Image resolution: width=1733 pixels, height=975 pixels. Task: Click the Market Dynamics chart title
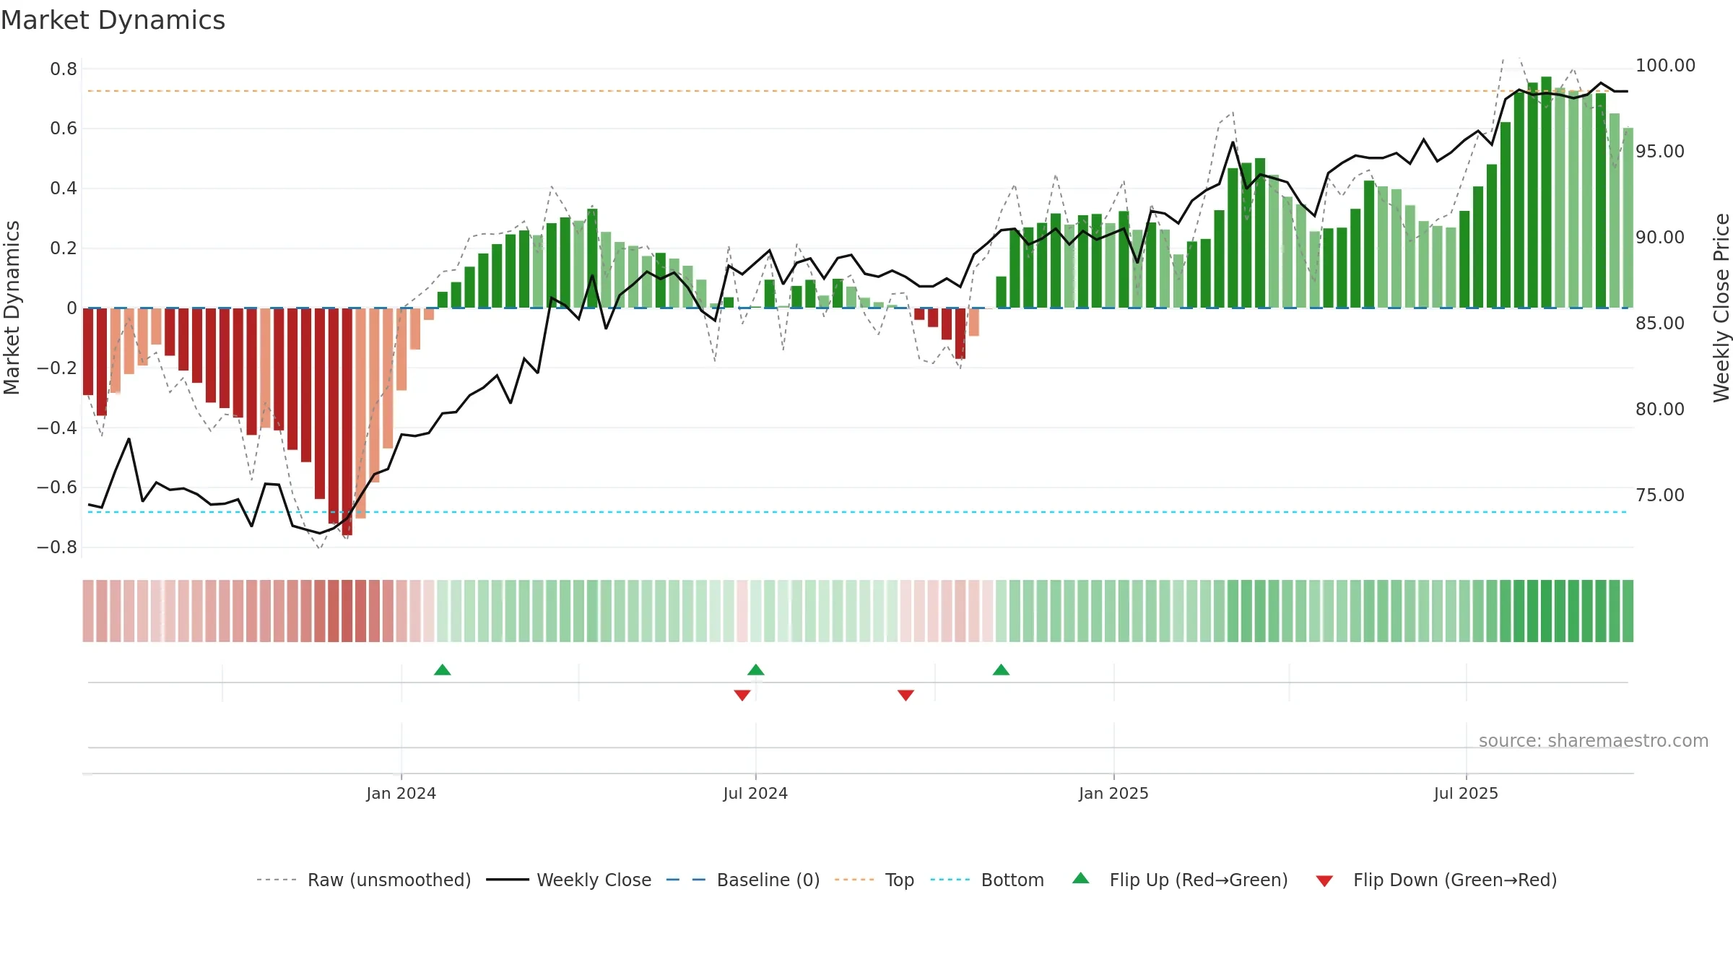[113, 20]
